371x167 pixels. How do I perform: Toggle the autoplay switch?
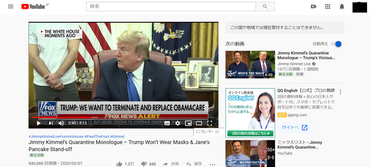click(336, 44)
